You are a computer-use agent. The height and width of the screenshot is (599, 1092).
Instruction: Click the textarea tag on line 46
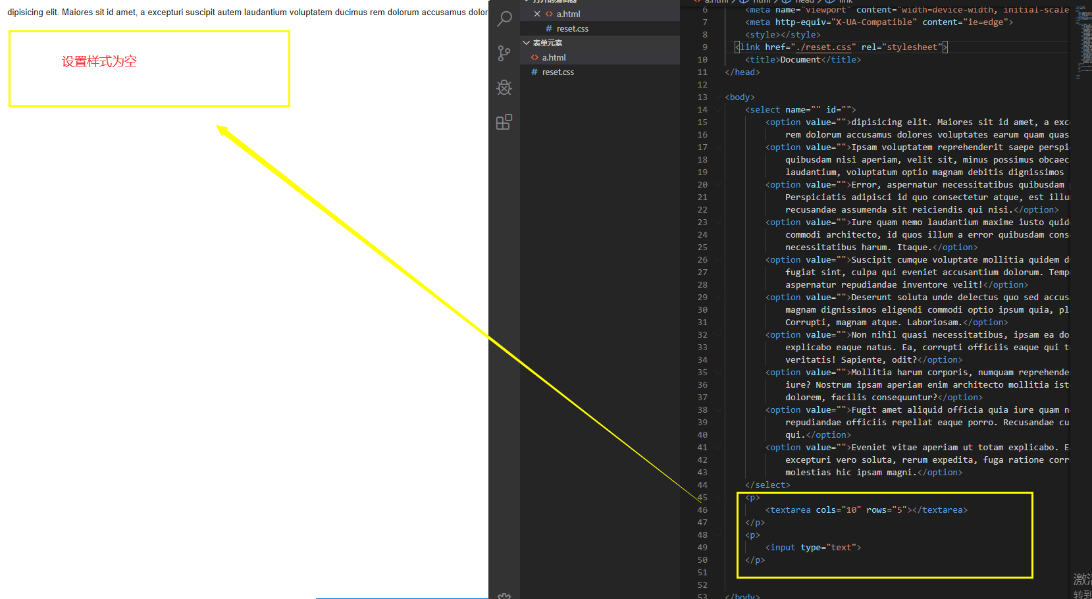pyautogui.click(x=866, y=509)
